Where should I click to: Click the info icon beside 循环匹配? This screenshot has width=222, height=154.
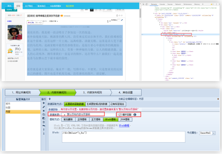tap(135, 115)
